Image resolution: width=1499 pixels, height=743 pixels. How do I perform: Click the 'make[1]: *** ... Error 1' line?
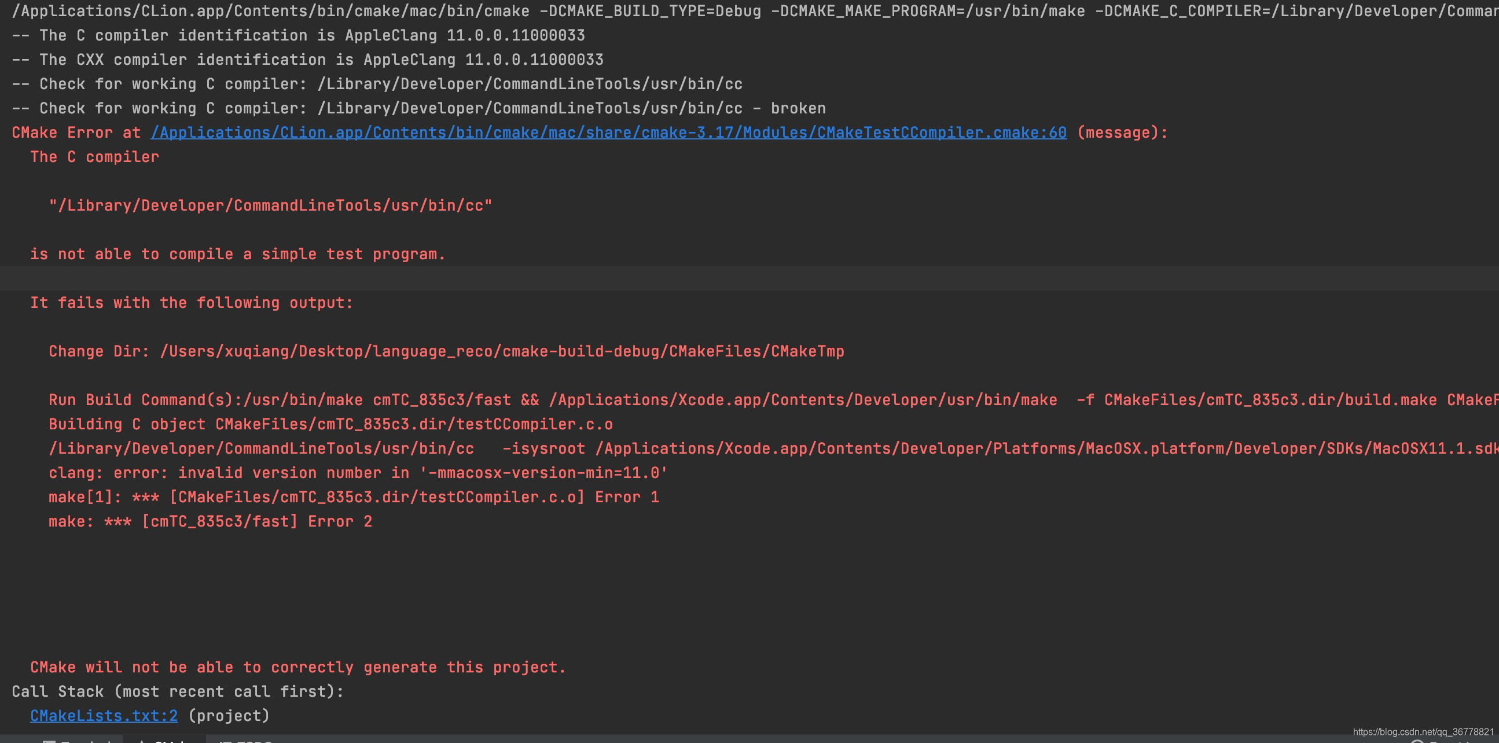pos(354,498)
